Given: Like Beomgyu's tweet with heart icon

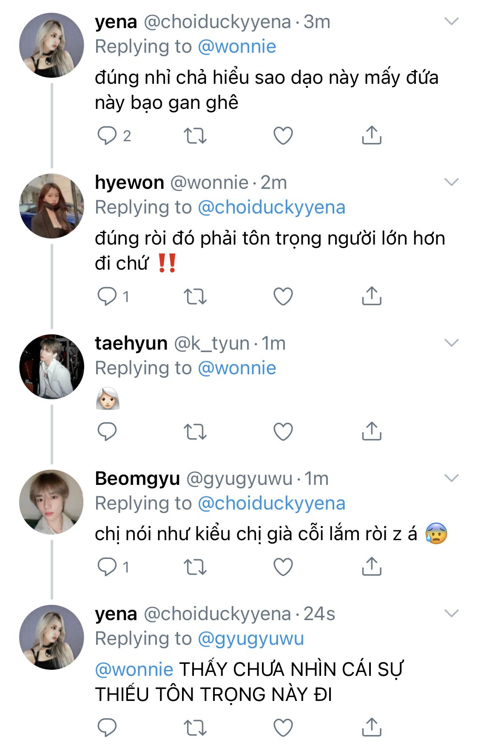Looking at the screenshot, I should pyautogui.click(x=283, y=567).
